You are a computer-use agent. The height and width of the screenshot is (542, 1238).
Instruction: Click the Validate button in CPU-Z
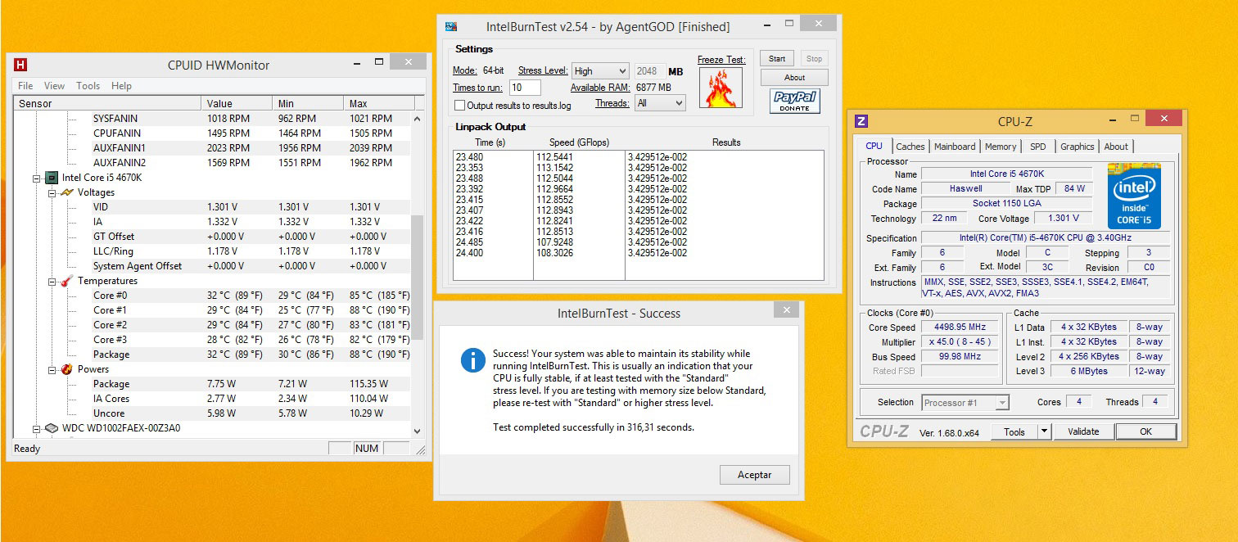tap(1083, 431)
